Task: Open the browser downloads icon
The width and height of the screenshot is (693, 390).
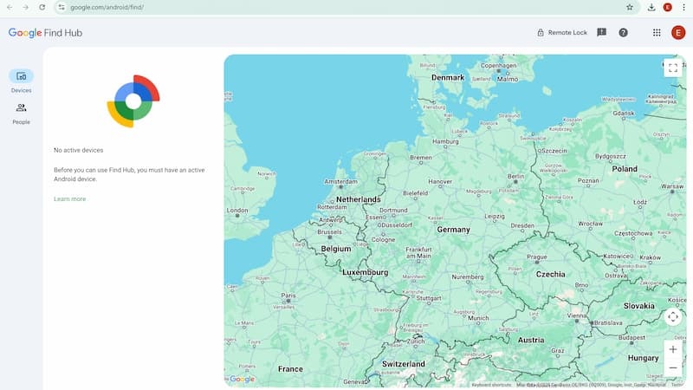Action: tap(651, 7)
